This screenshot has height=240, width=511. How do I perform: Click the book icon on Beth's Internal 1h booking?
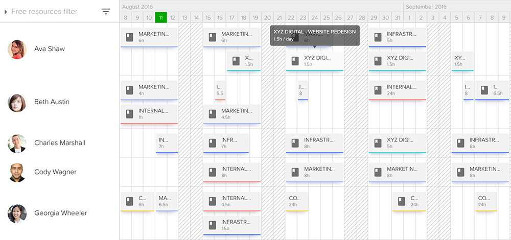130,114
